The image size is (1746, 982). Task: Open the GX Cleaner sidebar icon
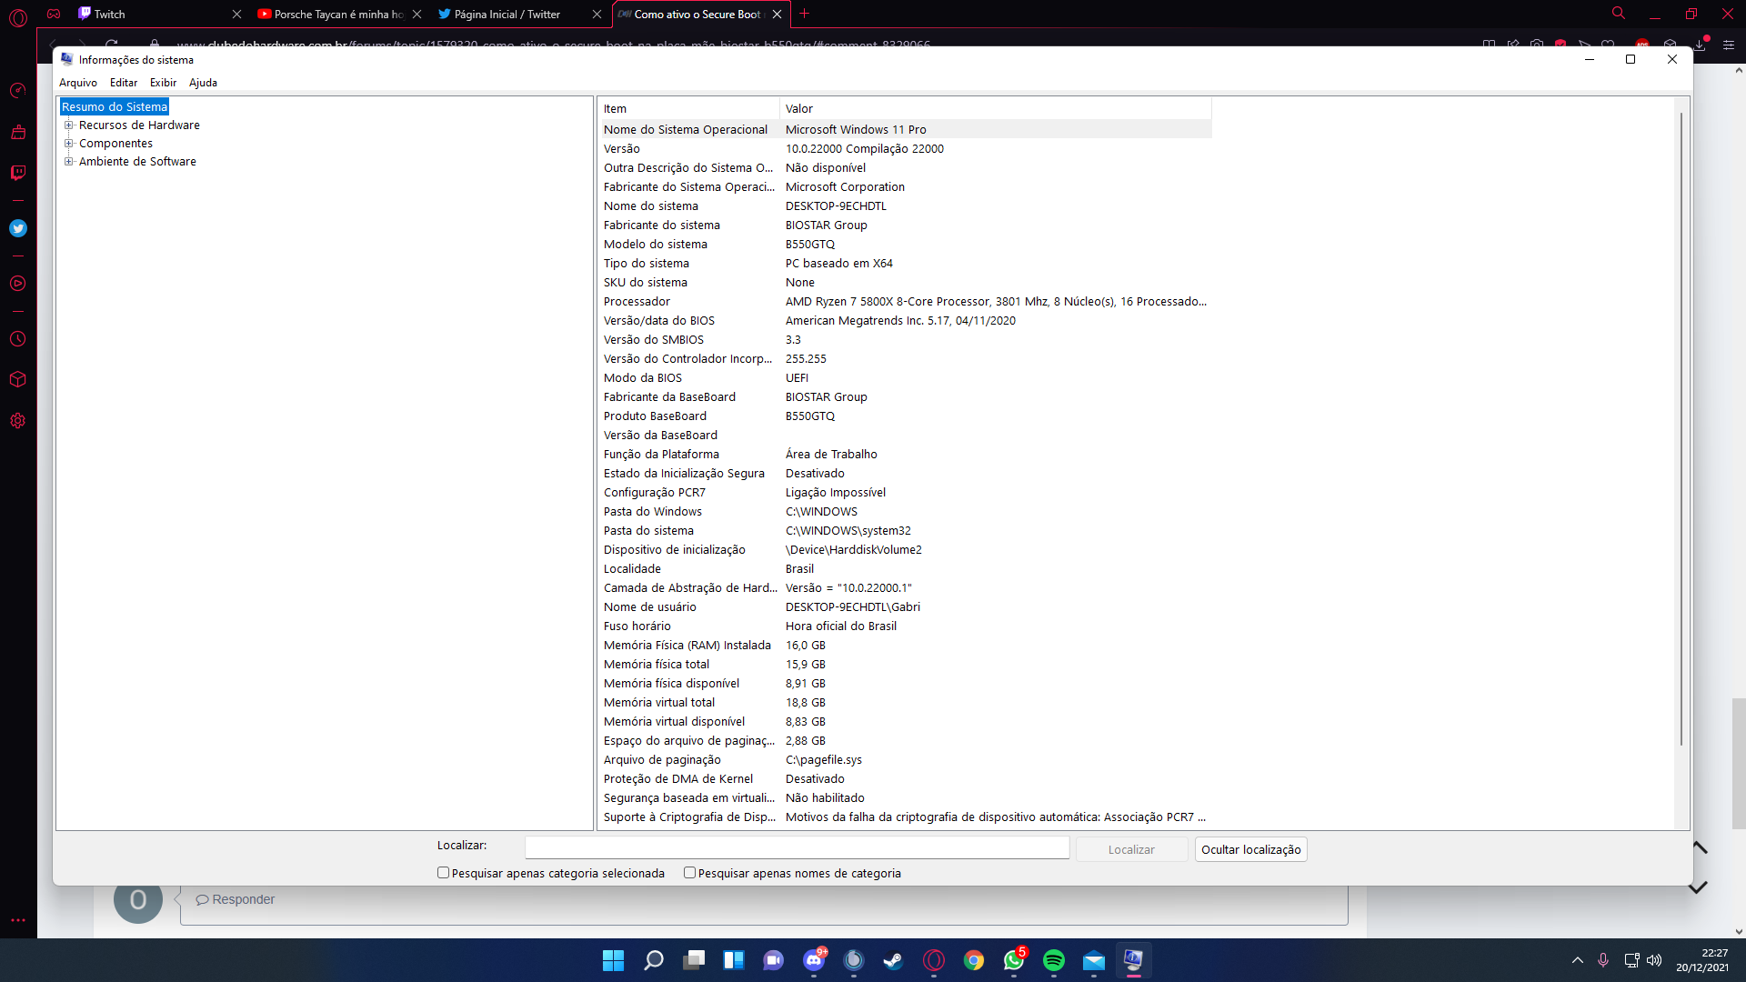tap(18, 132)
